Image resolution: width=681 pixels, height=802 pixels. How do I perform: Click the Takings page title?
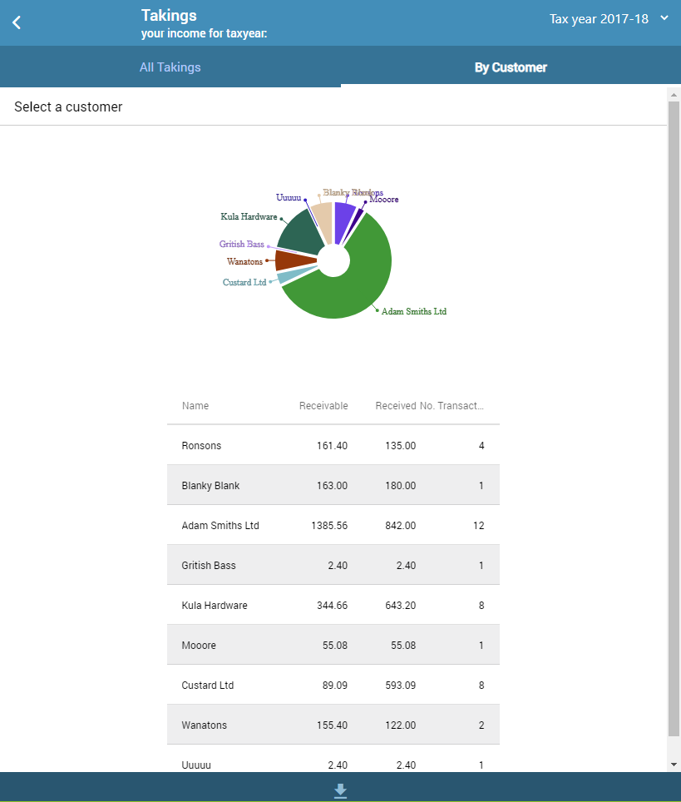tap(169, 15)
